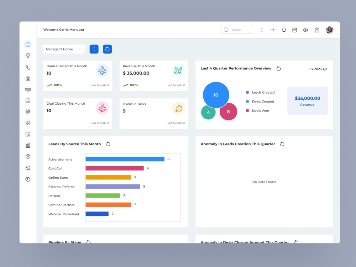Click the blue three-dots options button
Screen dimensions: 356x267
pos(94,49)
